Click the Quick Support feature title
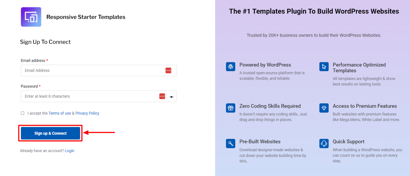410x176 pixels. tap(348, 142)
